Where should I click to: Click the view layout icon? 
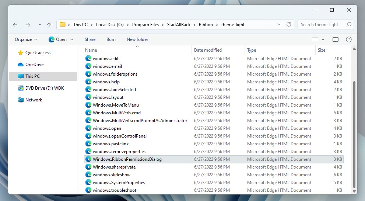click(315, 39)
